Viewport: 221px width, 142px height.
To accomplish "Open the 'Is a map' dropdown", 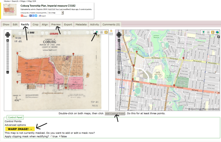I will 56,13.
